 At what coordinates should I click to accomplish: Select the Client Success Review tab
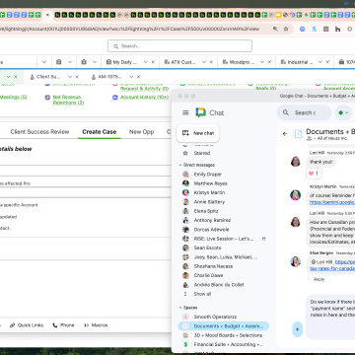[x=39, y=132]
